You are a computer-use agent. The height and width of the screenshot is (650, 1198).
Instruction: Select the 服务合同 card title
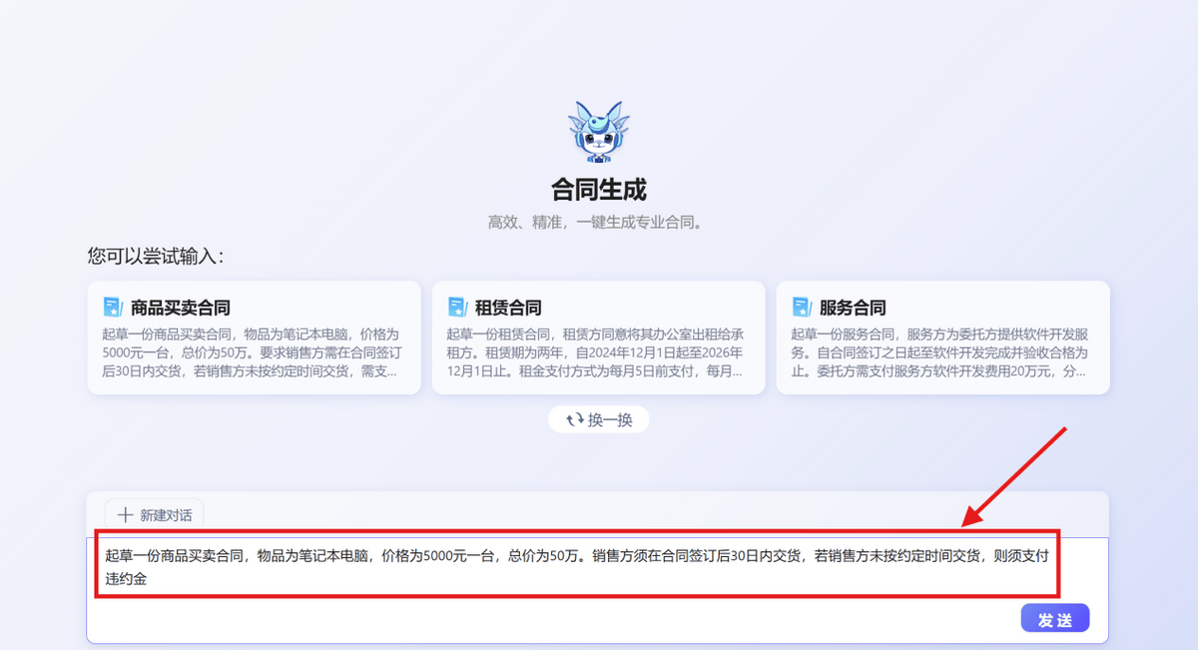pyautogui.click(x=853, y=308)
